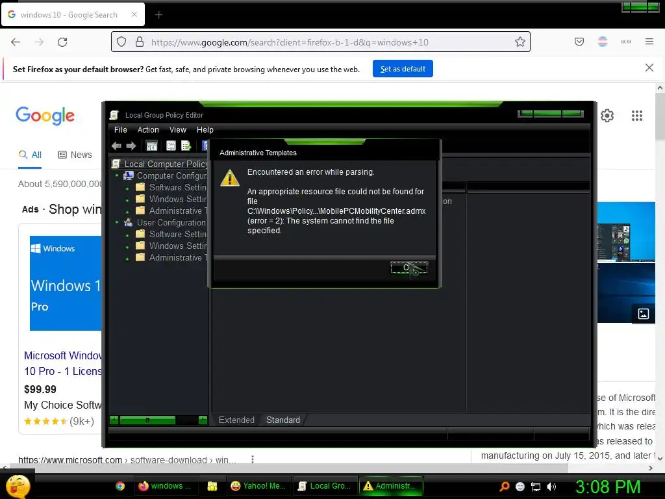665x499 pixels.
Task: Close the windows 10 Google Search tab
Action: pyautogui.click(x=134, y=14)
